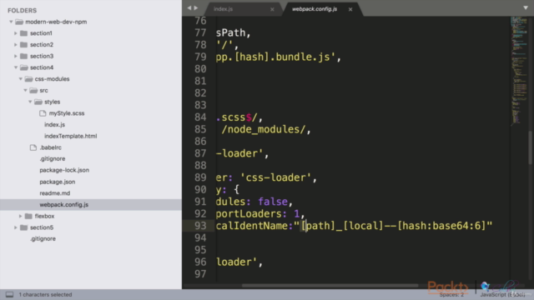534x300 pixels.
Task: Click the section2 folder icon
Action: [24, 44]
